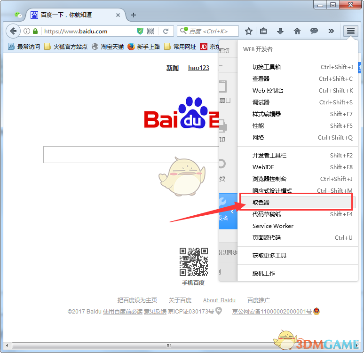The image size is (364, 353).
Task: Click the back navigation arrow
Action: coord(13,31)
